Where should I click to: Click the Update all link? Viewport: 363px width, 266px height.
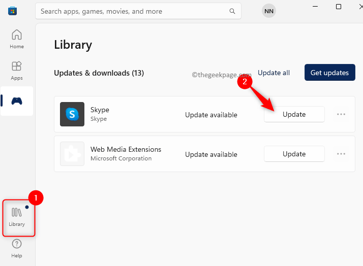tap(274, 73)
